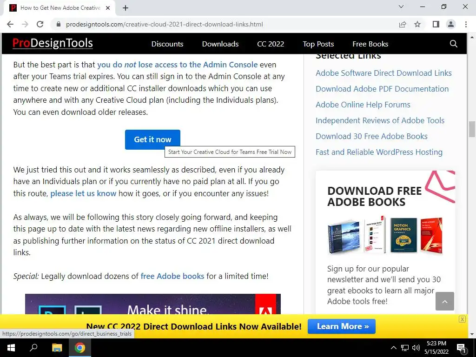Open the tab search chevron
Viewport: 476px width, 357px height.
point(401,7)
